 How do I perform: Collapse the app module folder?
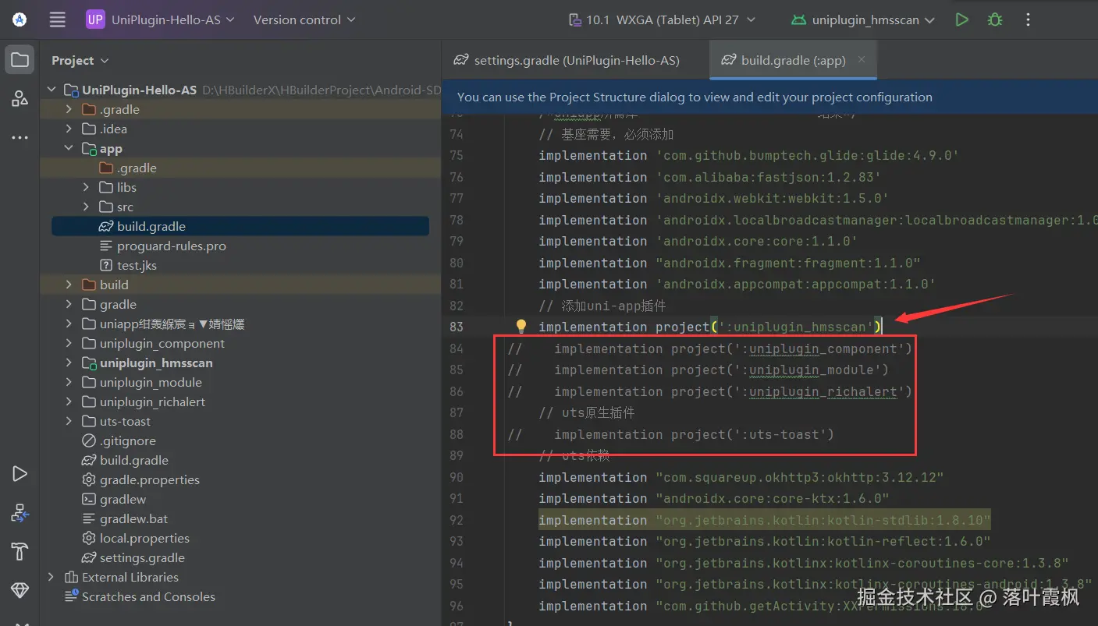tap(69, 148)
